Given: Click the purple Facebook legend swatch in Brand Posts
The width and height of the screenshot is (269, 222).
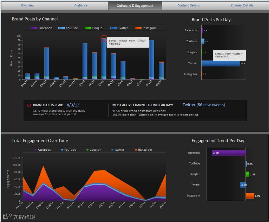Looking at the screenshot, I should [34, 28].
